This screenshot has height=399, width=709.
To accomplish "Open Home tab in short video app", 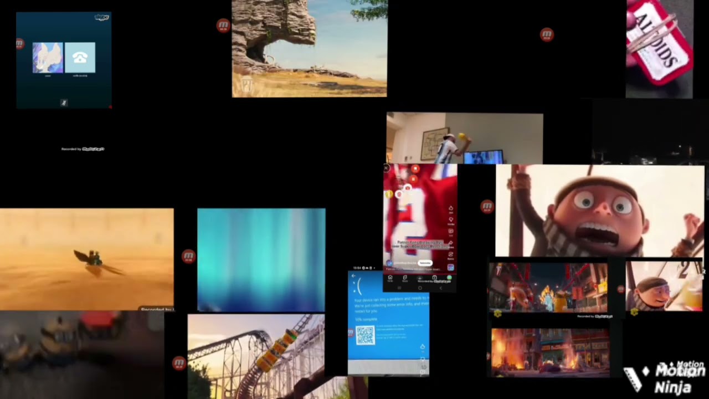I will pos(390,278).
